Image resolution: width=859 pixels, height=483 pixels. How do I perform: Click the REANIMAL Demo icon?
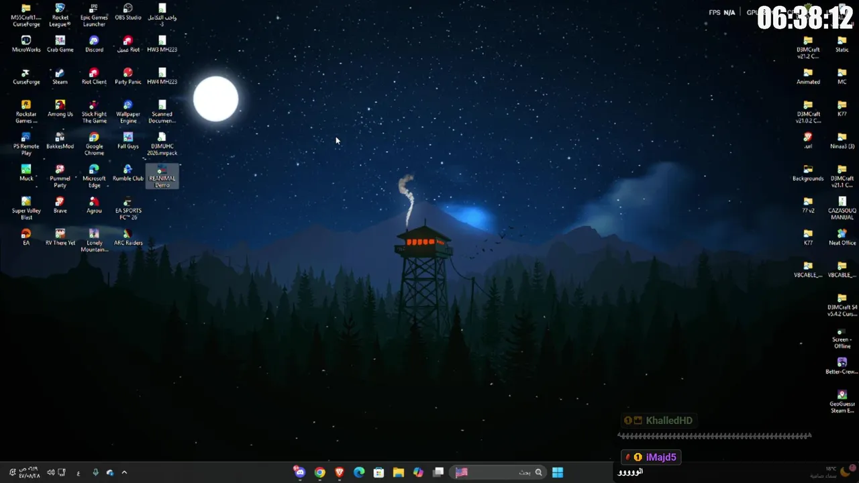[x=162, y=176]
